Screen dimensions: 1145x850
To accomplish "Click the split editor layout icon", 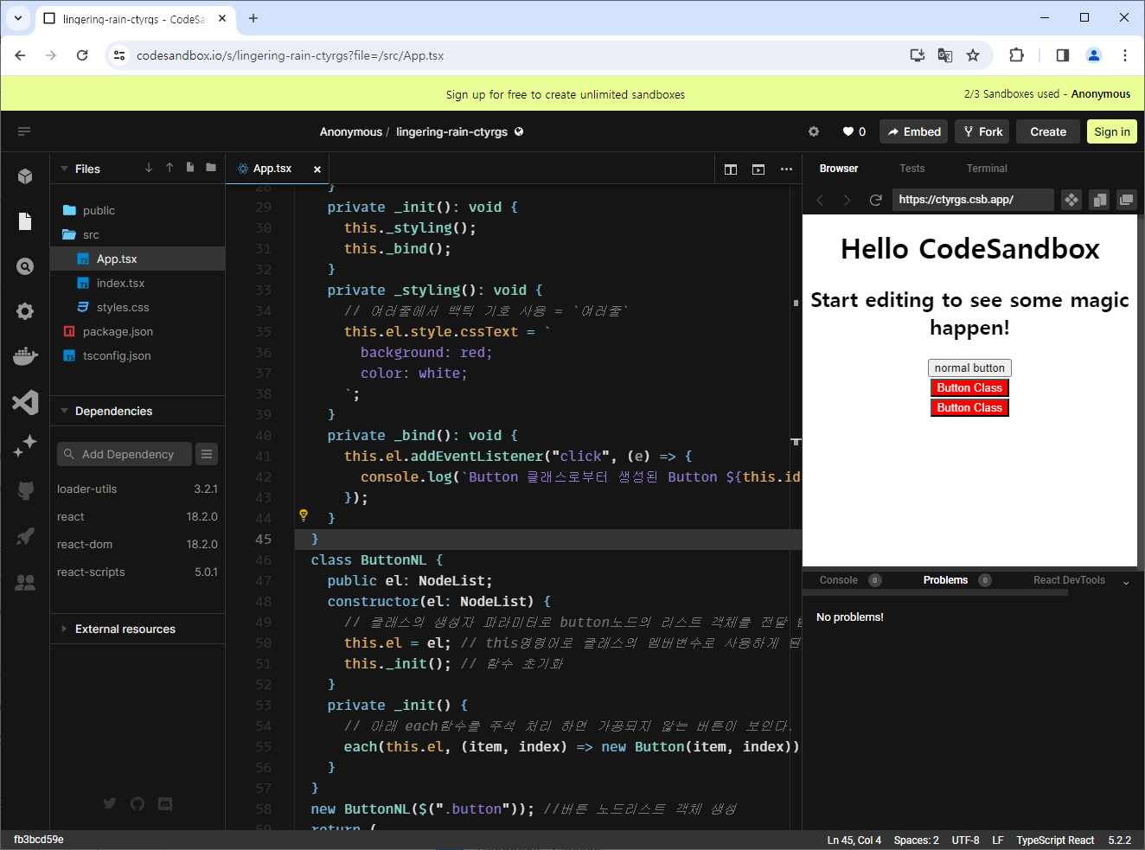I will [731, 169].
